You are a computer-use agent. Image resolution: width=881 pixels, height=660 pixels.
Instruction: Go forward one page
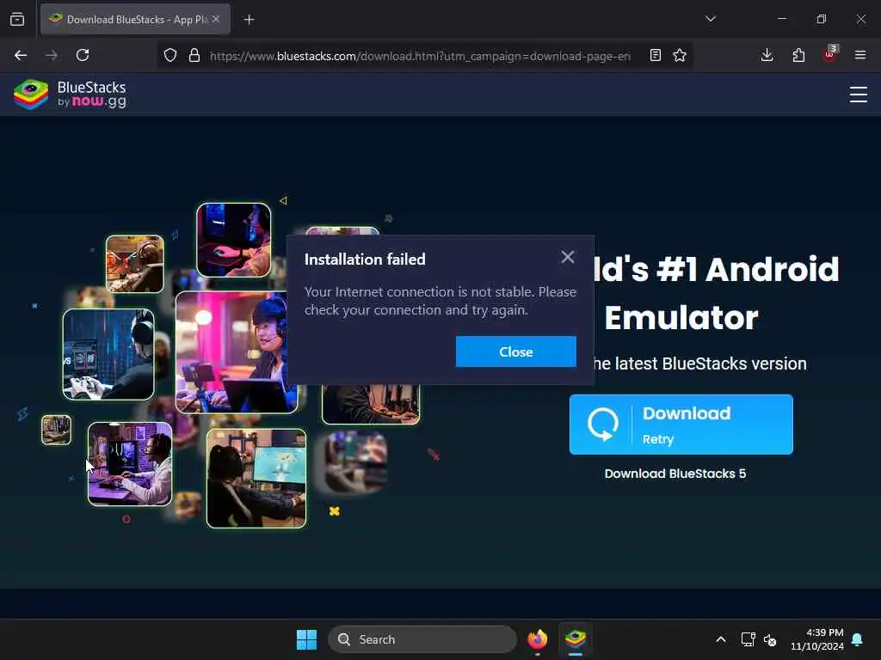tap(52, 55)
